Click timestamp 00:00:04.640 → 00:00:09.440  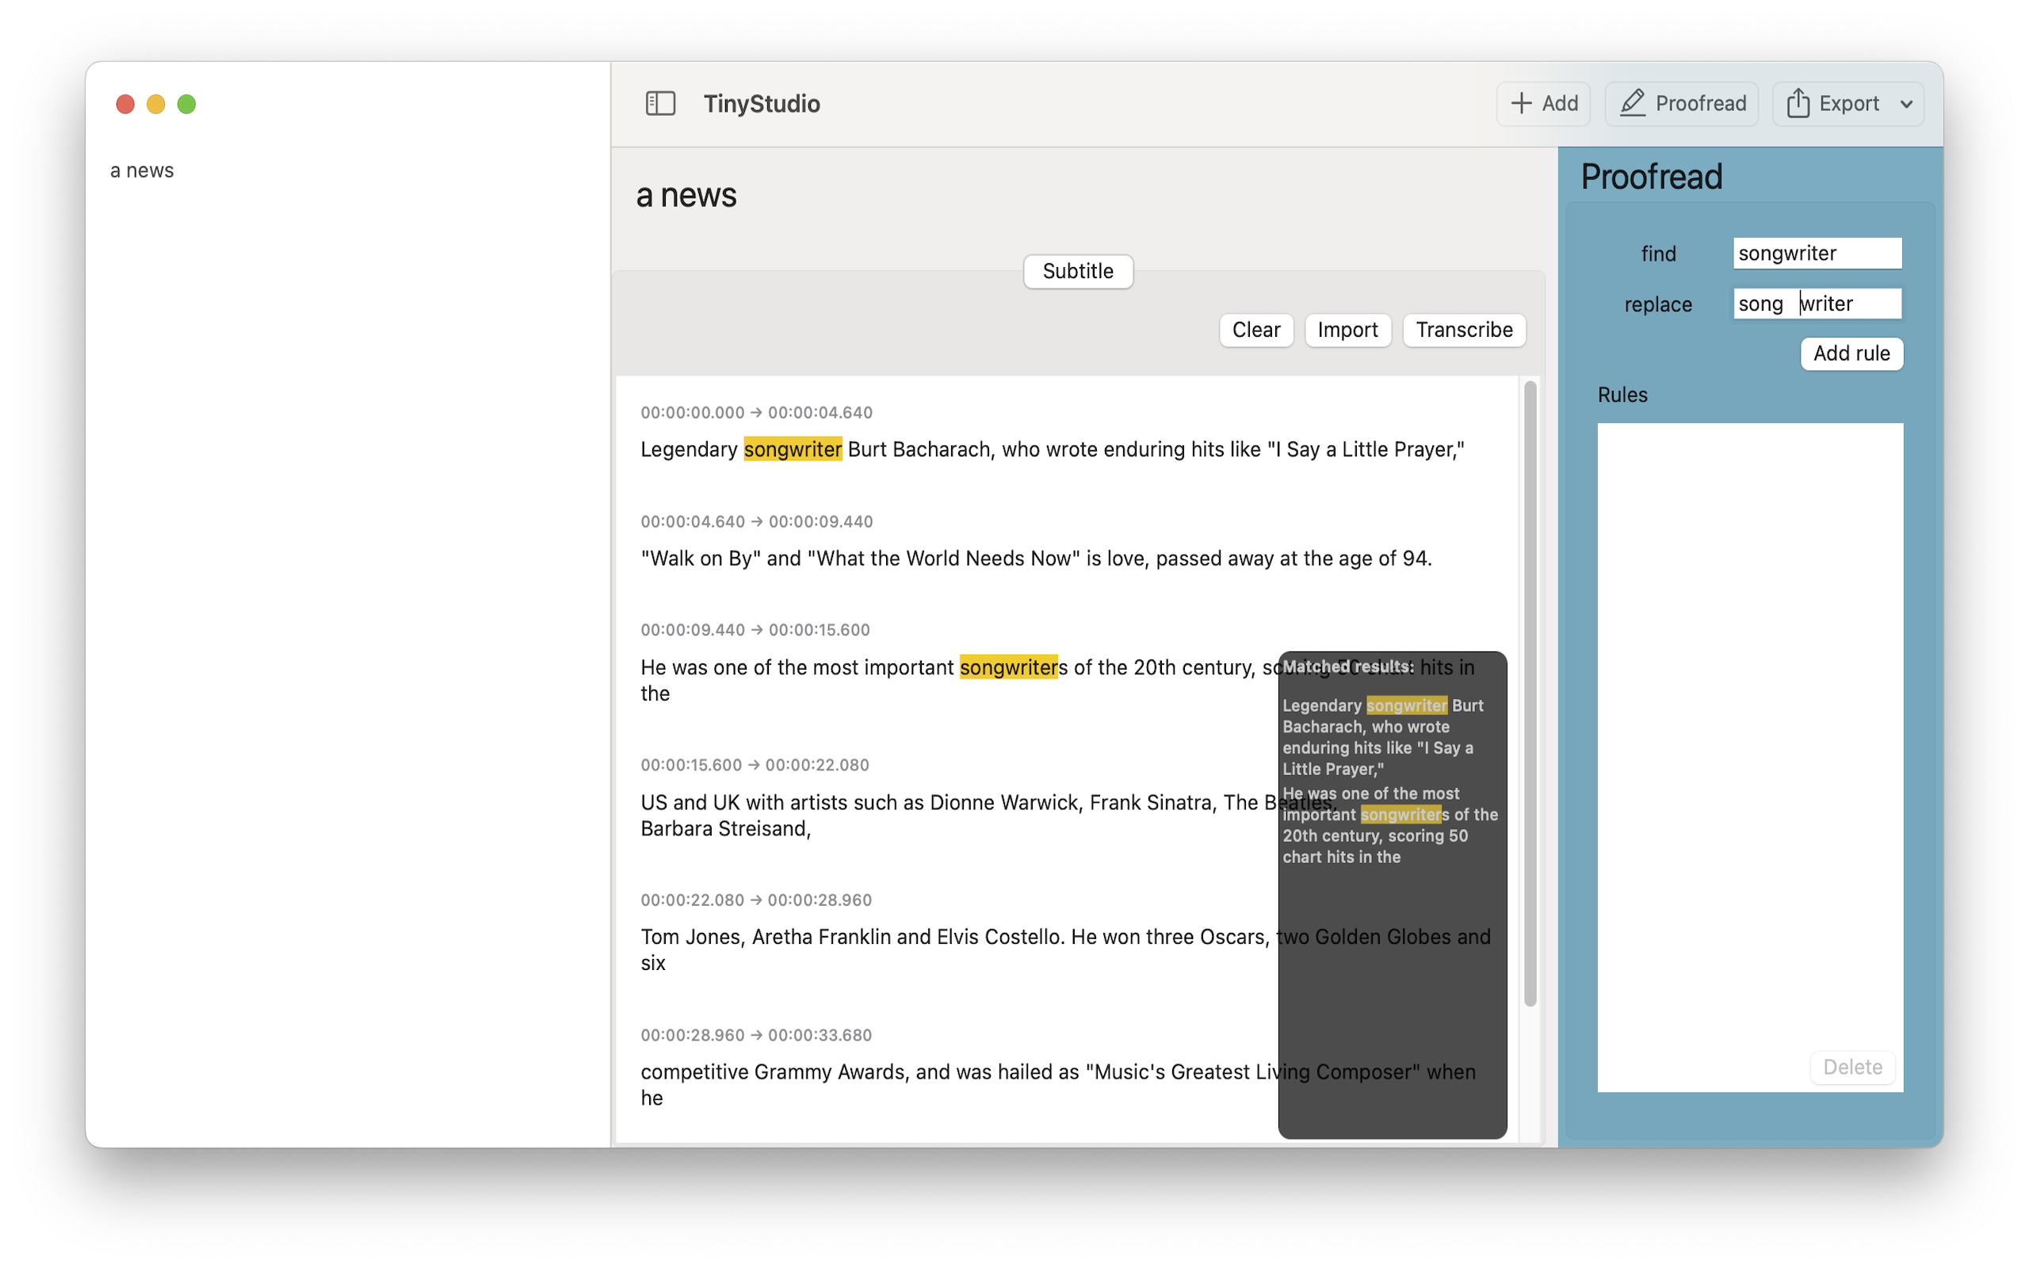[756, 521]
